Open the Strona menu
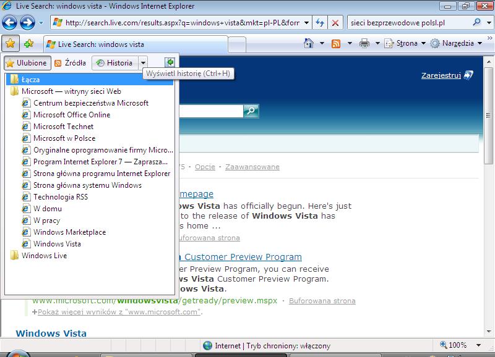The image size is (495, 357). pyautogui.click(x=405, y=43)
